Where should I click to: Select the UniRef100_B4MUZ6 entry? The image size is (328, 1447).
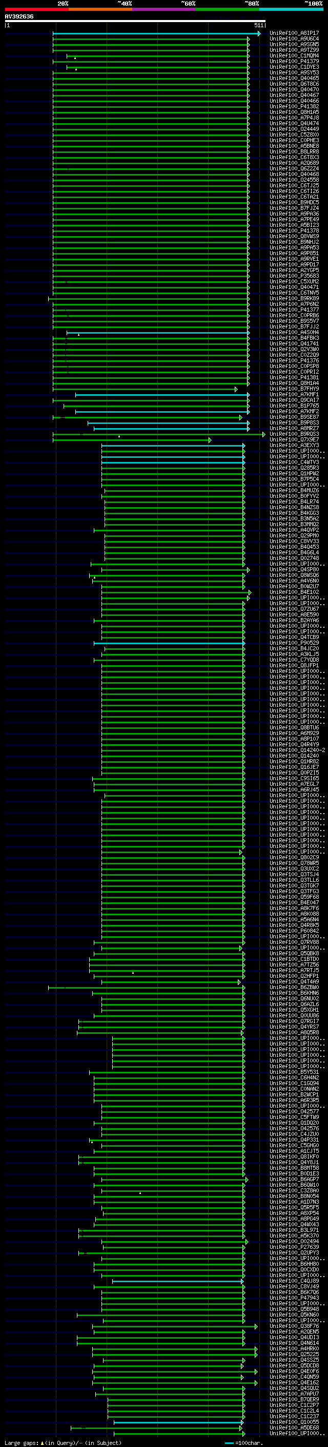point(294,490)
